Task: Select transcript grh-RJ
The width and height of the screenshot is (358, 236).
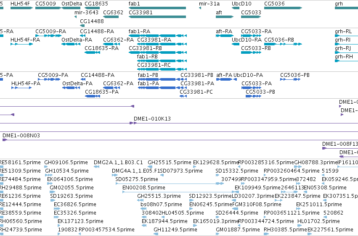Action: [x=343, y=48]
